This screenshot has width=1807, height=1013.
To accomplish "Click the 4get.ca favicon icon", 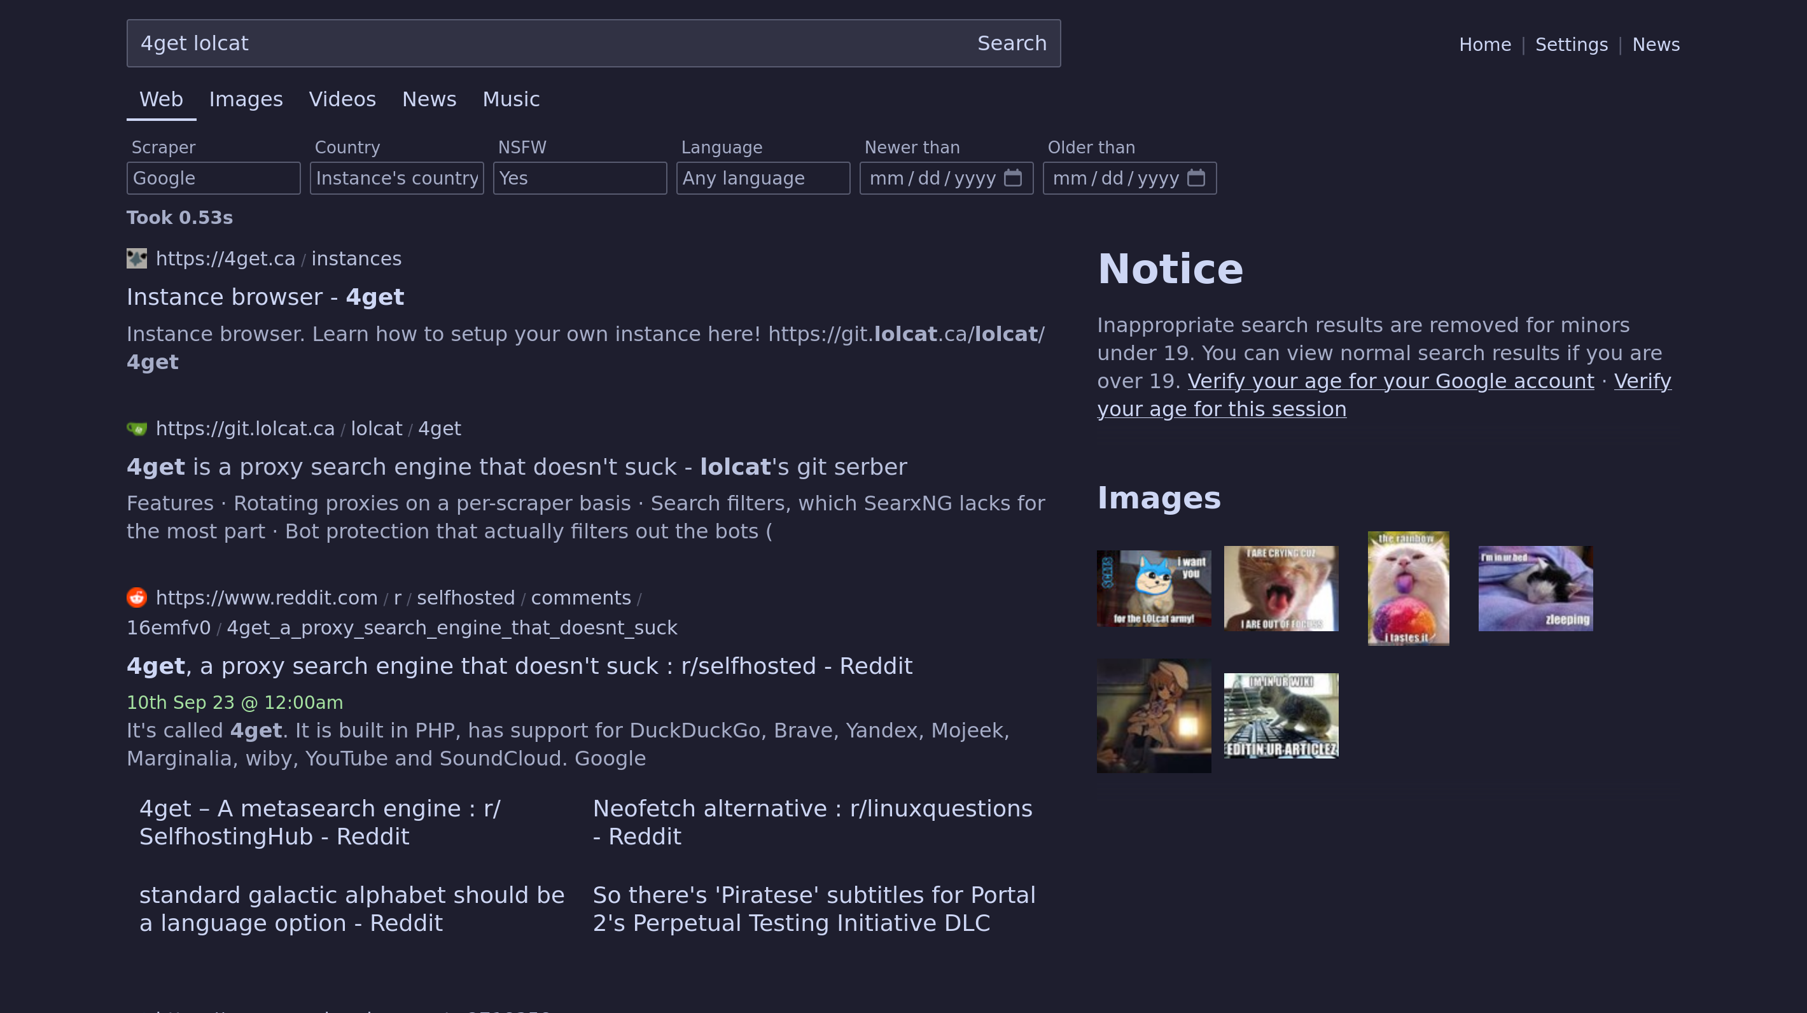I will (137, 259).
